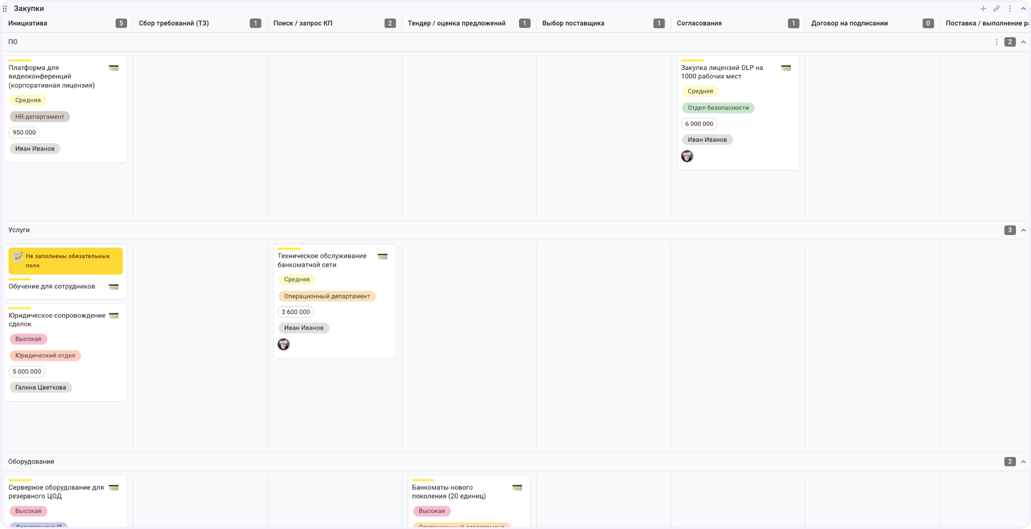The width and height of the screenshot is (1031, 529).
Task: Collapse the ПО swimlane
Action: [x=1023, y=42]
